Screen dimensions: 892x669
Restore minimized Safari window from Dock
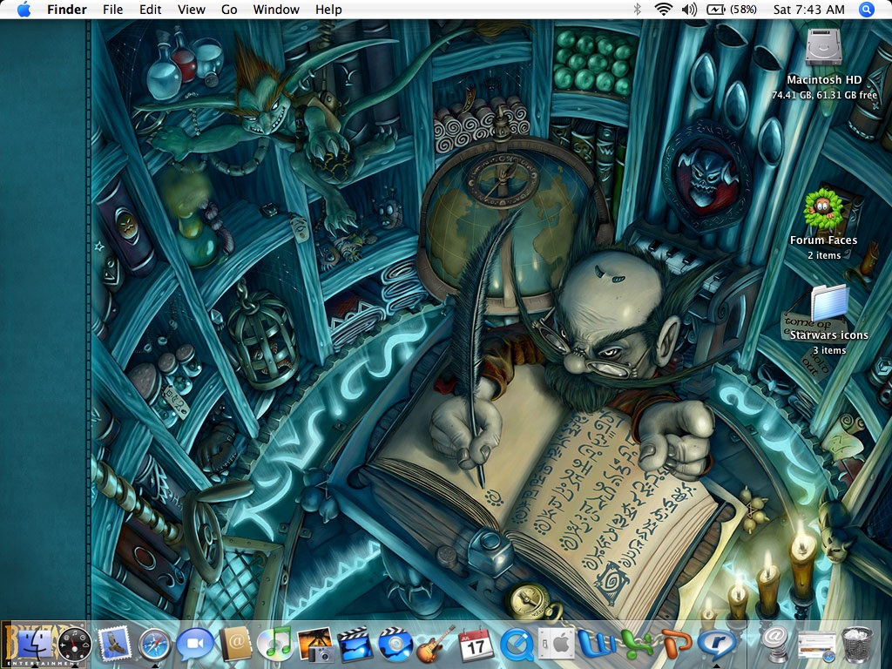tap(815, 645)
